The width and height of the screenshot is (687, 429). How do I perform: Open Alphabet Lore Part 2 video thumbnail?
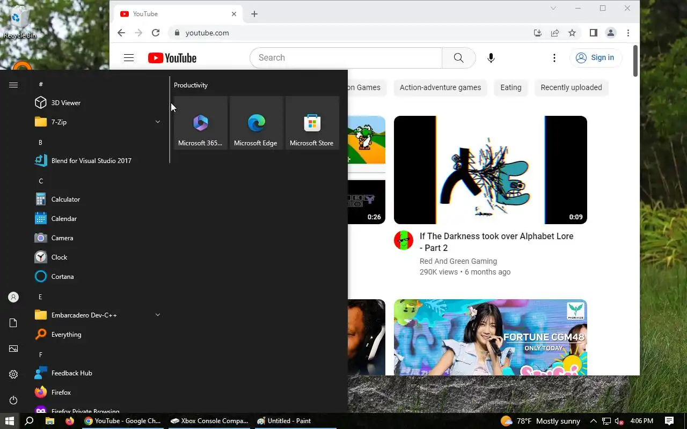(x=491, y=170)
